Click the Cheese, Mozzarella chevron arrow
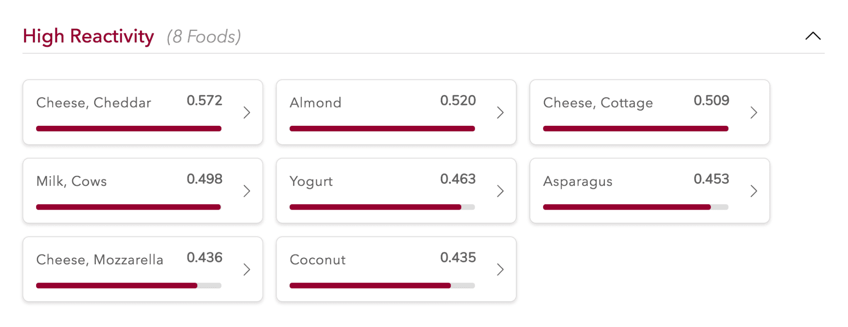This screenshot has width=848, height=327. [246, 269]
